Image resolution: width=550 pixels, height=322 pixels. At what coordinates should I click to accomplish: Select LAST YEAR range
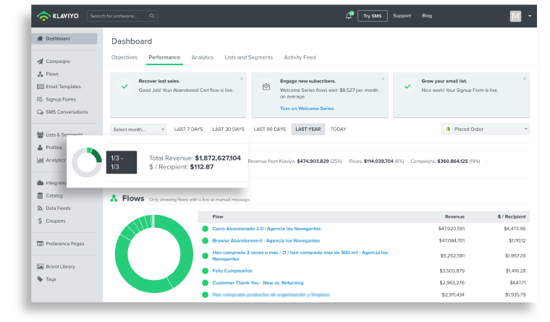coord(308,129)
